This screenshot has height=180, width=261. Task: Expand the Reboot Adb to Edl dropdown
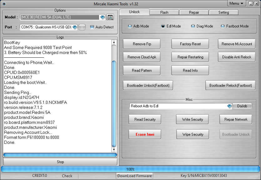click(x=229, y=106)
